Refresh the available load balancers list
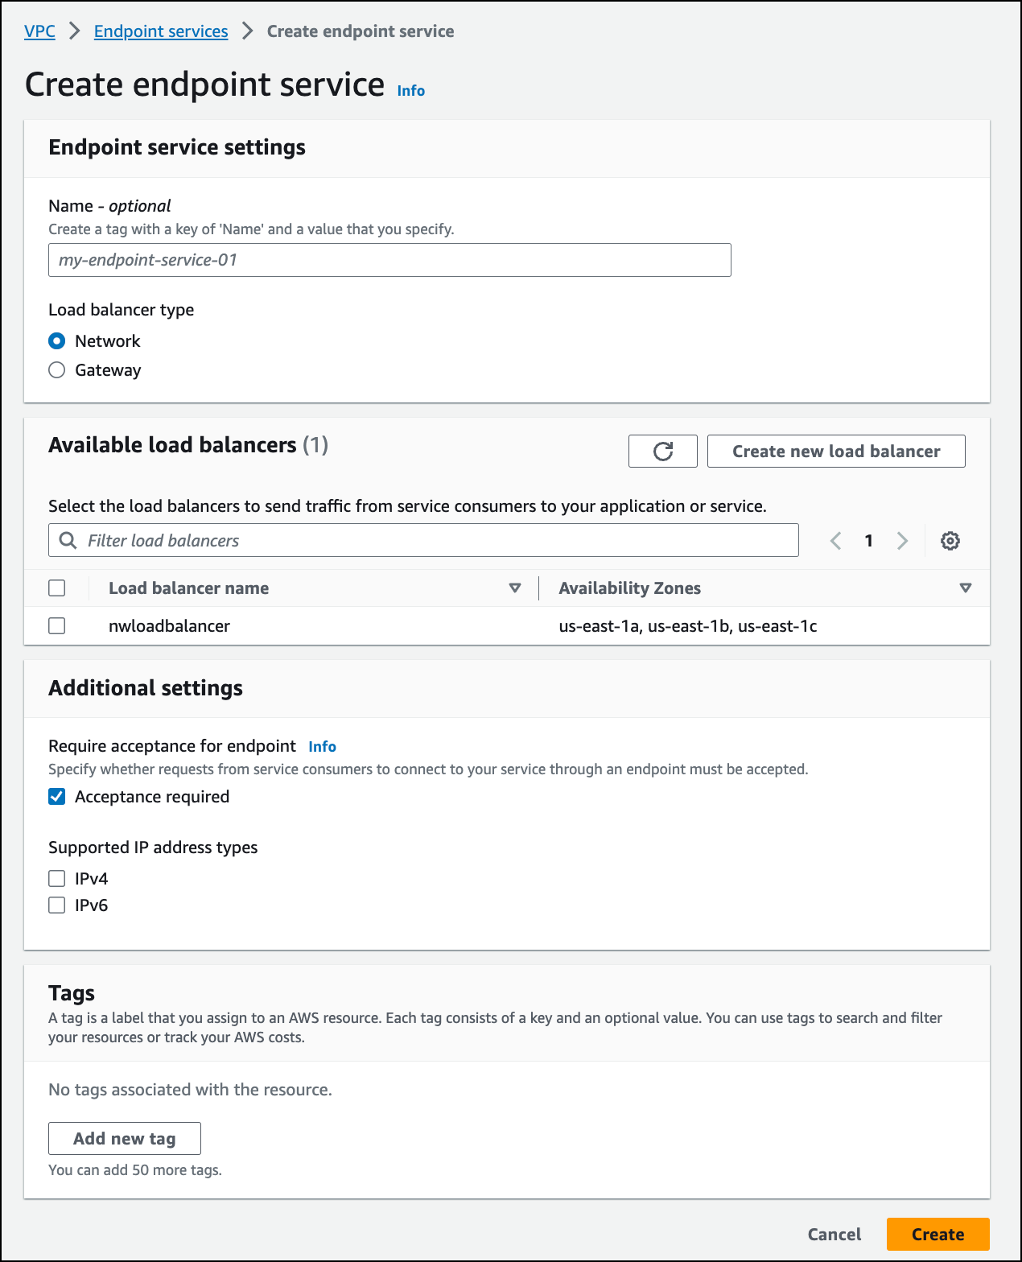Viewport: 1022px width, 1262px height. 662,451
